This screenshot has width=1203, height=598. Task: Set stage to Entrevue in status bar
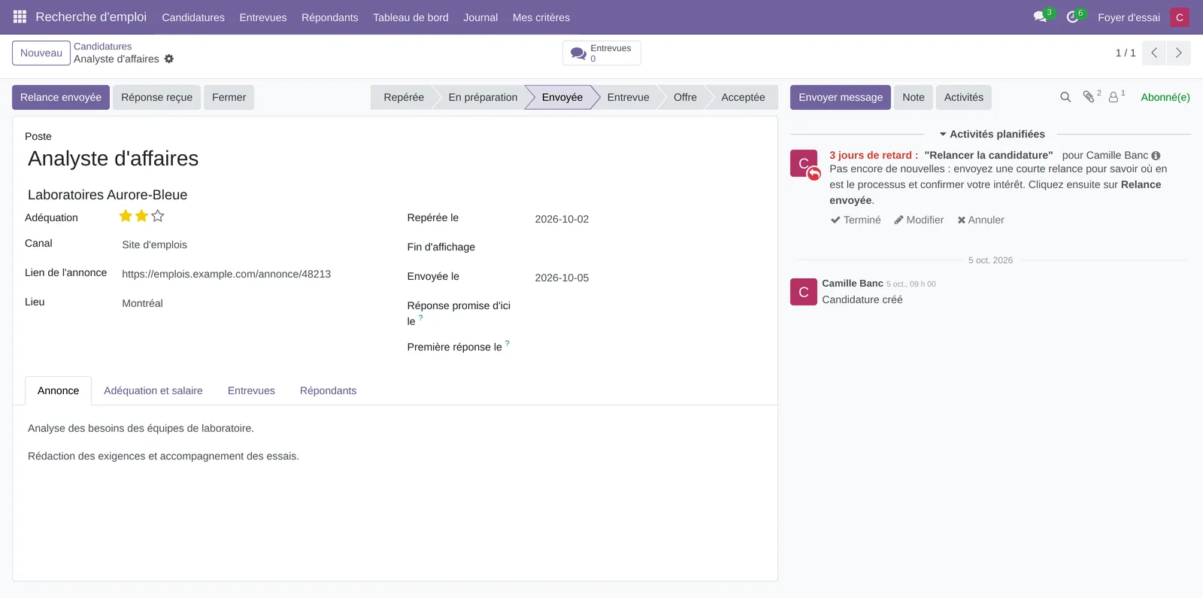[x=628, y=97]
